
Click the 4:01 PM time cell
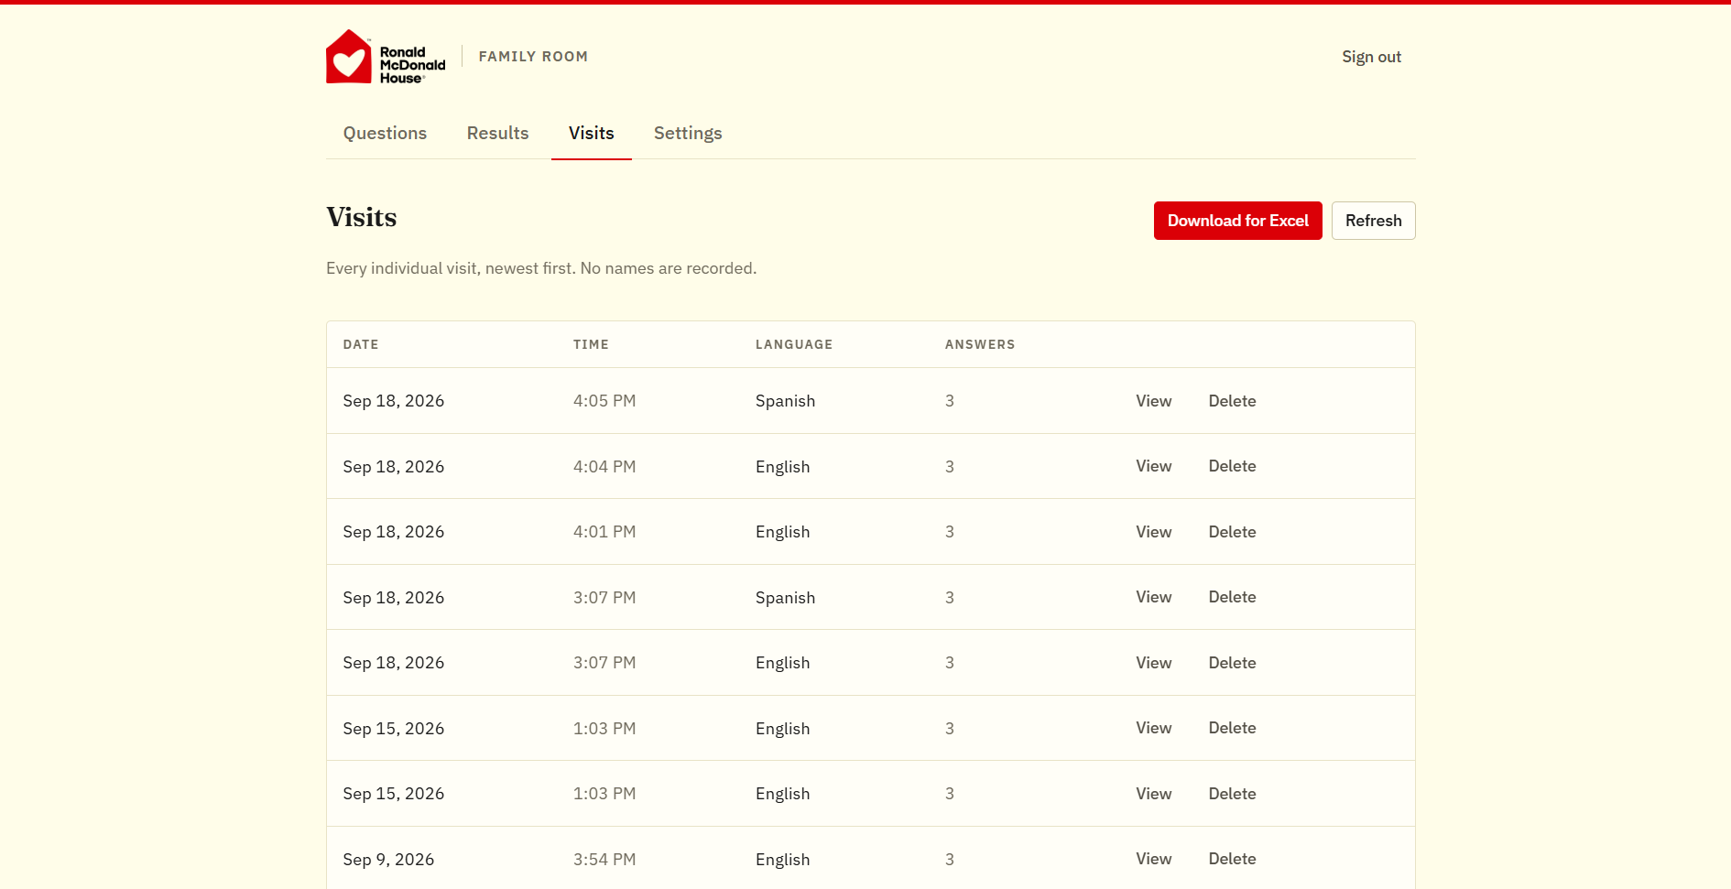click(604, 532)
